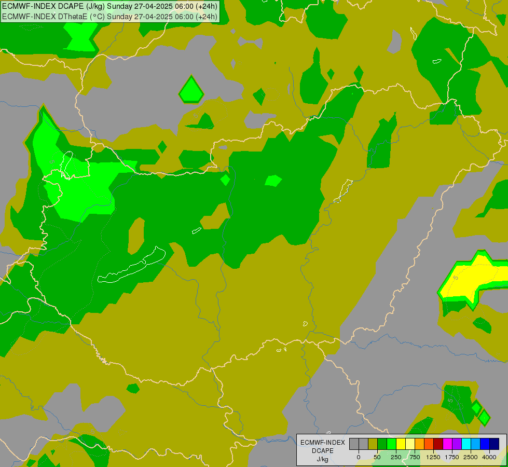Click ECMWF-INDEX text inside the legend box
The image size is (508, 467).
coord(323,443)
